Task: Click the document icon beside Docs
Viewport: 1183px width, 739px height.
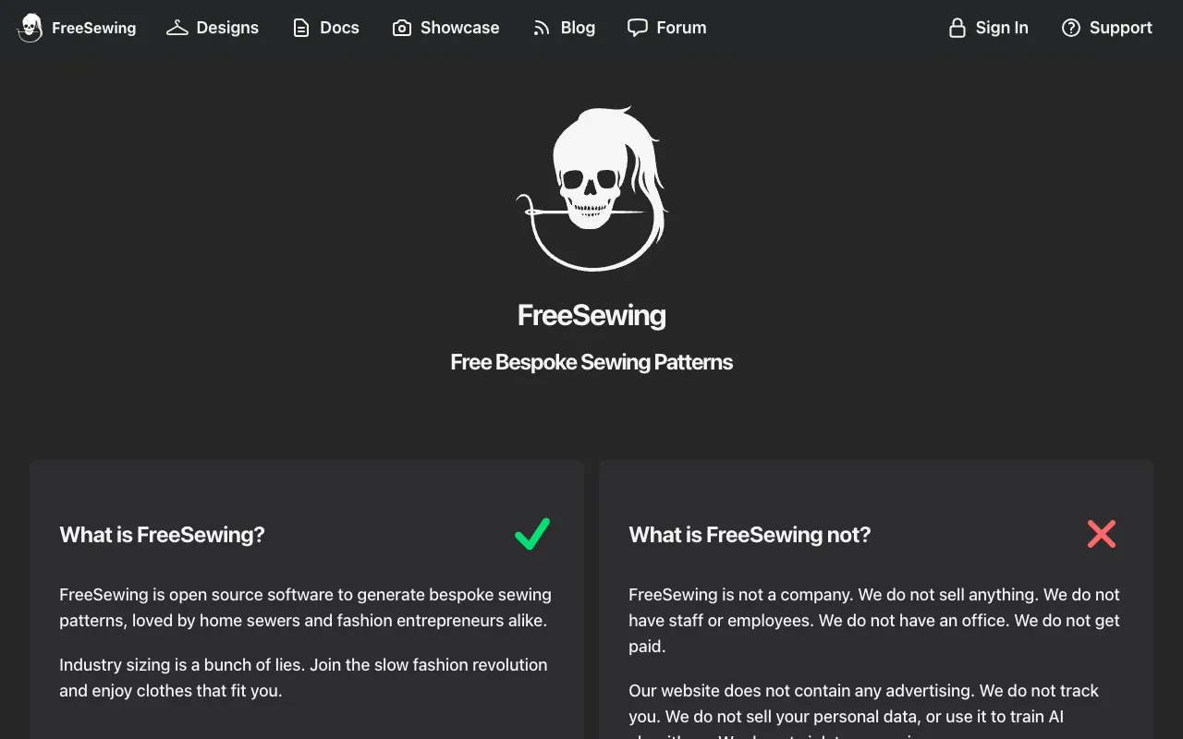Action: click(301, 28)
